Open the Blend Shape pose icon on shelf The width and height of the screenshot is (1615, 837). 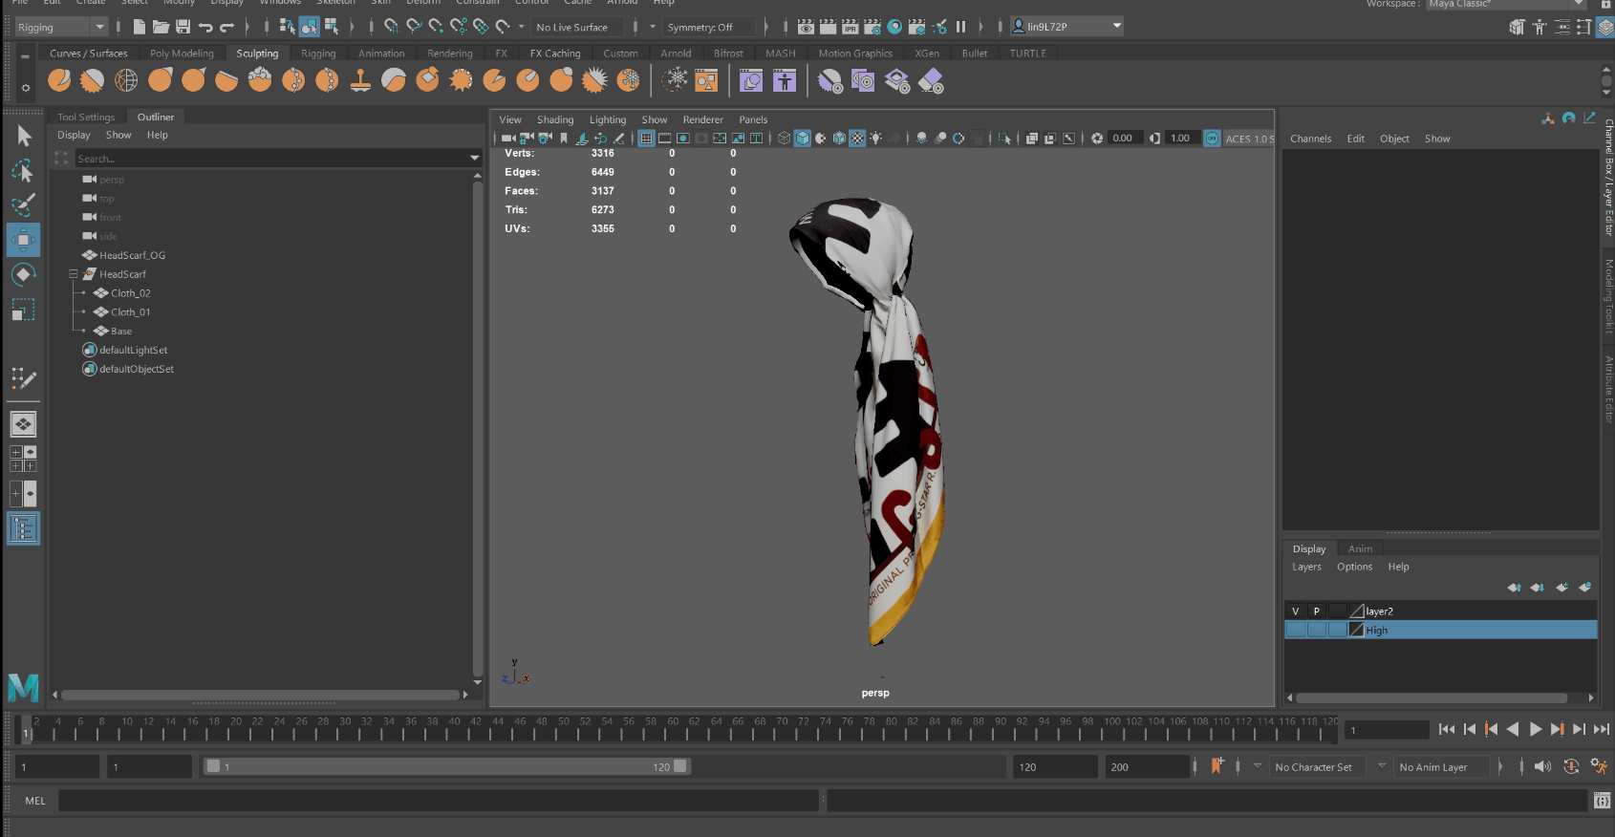pos(785,81)
